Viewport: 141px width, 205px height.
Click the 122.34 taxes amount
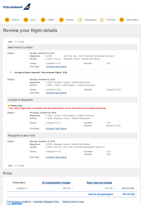pyautogui.click(x=109, y=188)
